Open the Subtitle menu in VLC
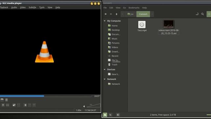Viewport: 211px width, 119px height. pyautogui.click(x=32, y=7)
